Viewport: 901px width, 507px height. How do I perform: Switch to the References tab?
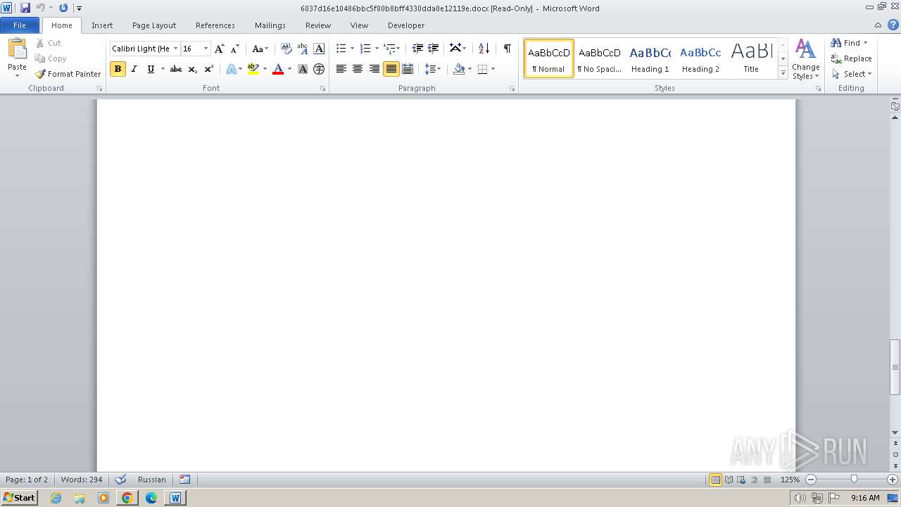[x=215, y=25]
